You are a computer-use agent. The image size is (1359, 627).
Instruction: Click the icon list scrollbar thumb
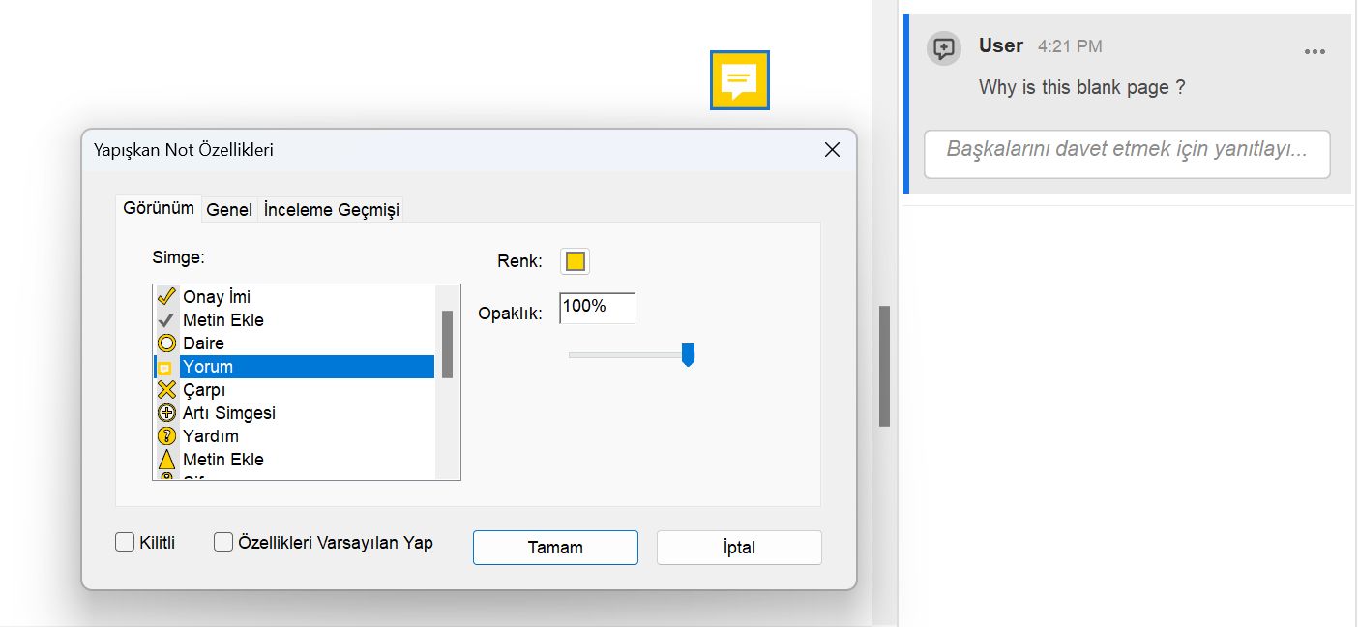(x=447, y=343)
